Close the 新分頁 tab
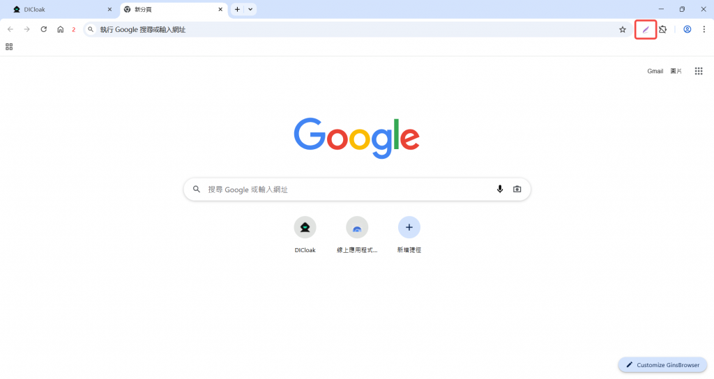This screenshot has width=714, height=379. click(220, 9)
